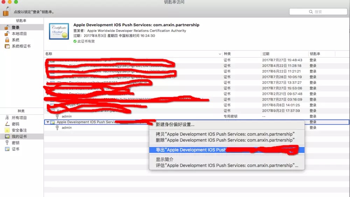Choose 删除 Apple Development IOS Push Services

(227, 140)
